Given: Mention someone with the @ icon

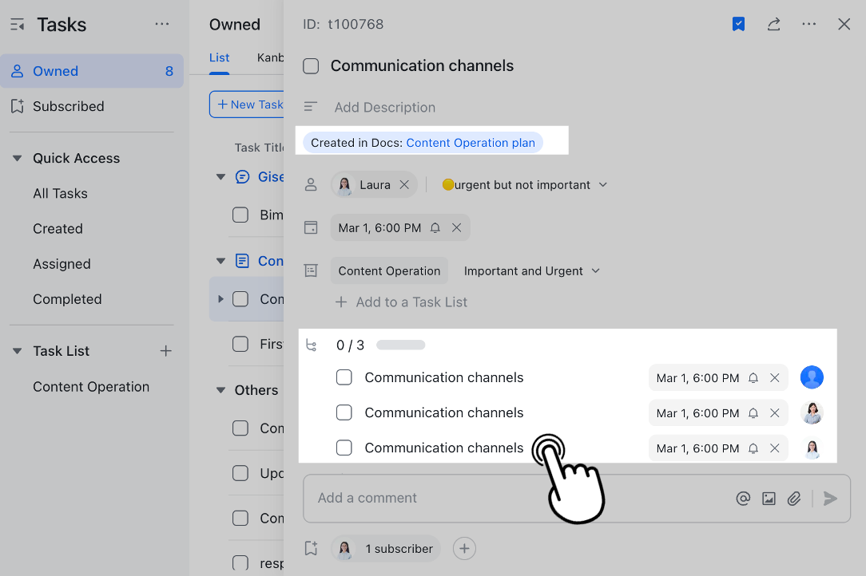Looking at the screenshot, I should pyautogui.click(x=743, y=498).
